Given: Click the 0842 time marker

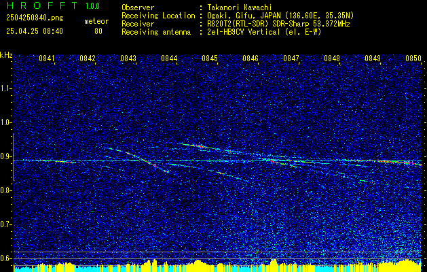Looking at the screenshot, I should pos(88,58).
